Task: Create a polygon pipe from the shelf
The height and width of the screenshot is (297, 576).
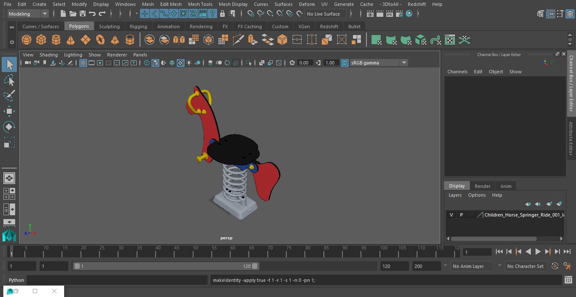Action: 130,40
